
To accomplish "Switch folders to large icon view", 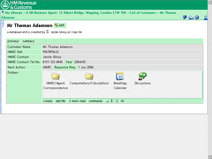I will [x=107, y=101].
